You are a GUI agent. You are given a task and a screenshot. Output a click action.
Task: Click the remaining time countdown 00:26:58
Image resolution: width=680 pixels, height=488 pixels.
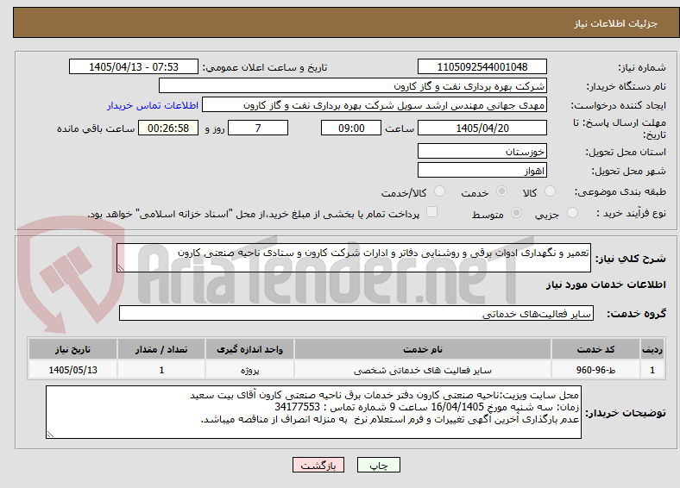click(x=168, y=128)
